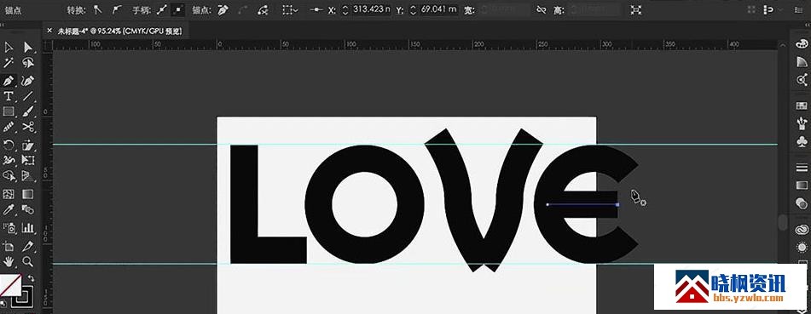Open the Gradient panel icon
Image resolution: width=811 pixels, height=314 pixels.
pyautogui.click(x=802, y=185)
